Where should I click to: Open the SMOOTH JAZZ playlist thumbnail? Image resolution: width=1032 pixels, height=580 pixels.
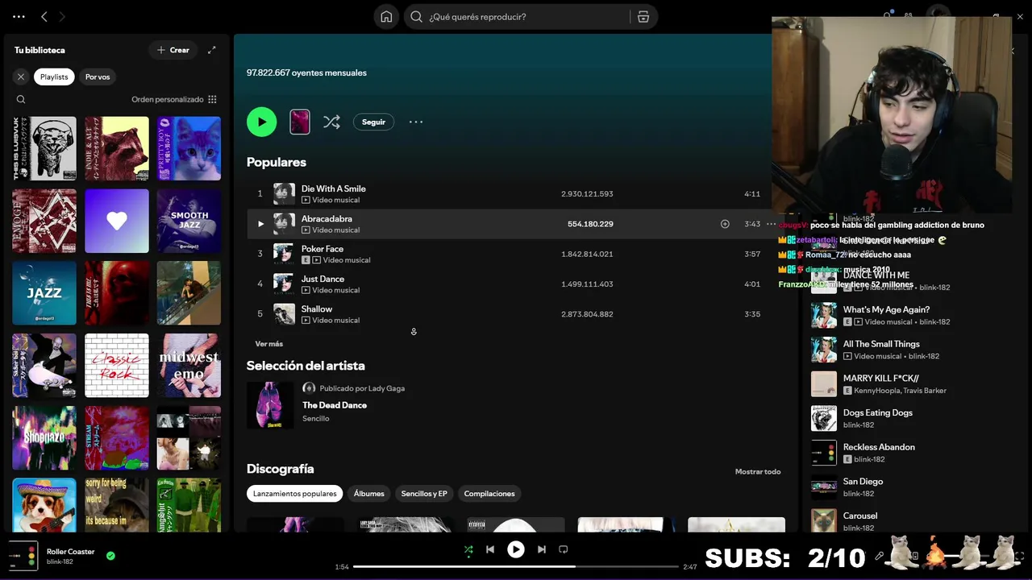(189, 221)
